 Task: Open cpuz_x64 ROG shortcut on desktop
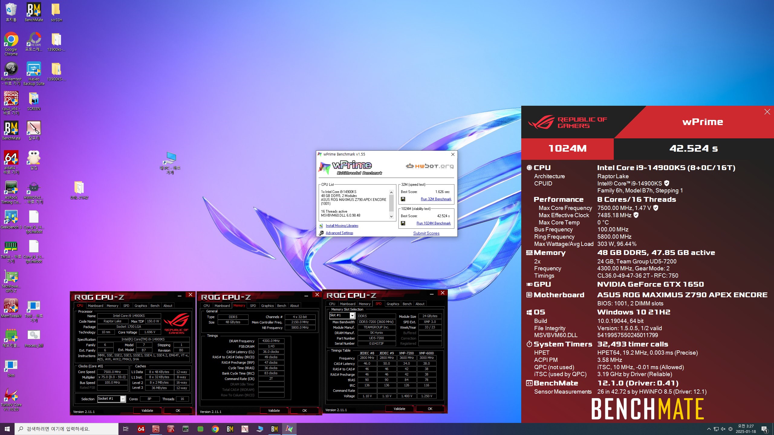tap(11, 103)
